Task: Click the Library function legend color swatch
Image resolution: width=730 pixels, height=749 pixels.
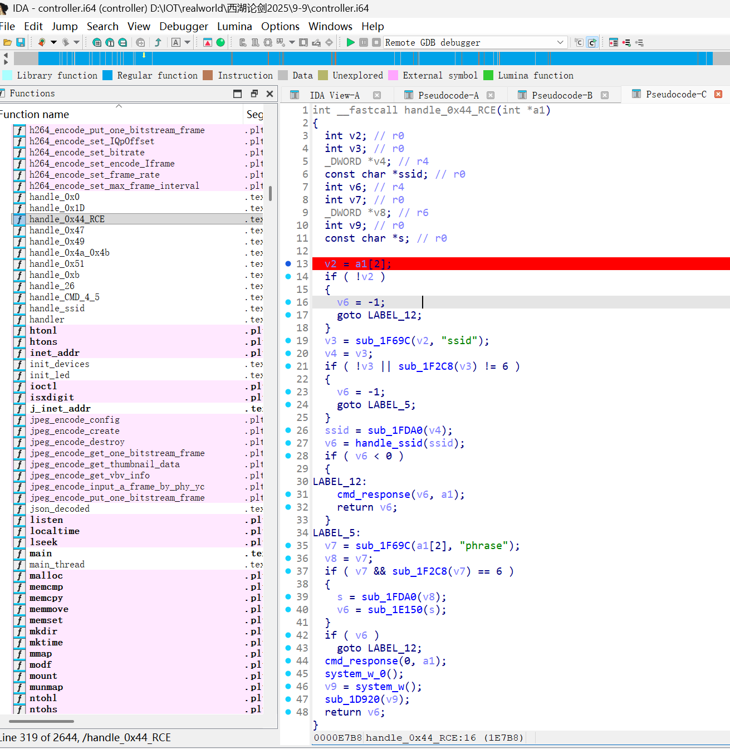Action: click(7, 75)
